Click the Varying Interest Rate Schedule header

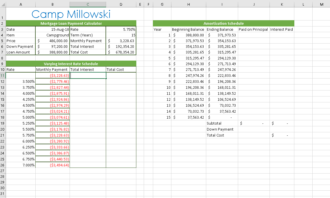coord(70,64)
